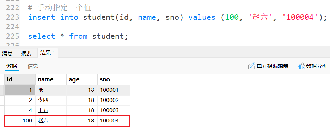Select age cell in 赵六 row

(82, 121)
